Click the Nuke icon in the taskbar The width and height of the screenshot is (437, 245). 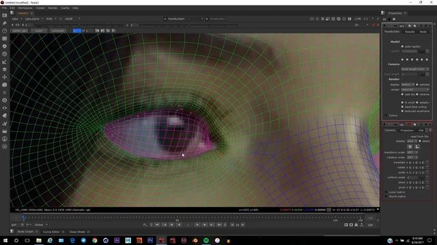coord(161,240)
